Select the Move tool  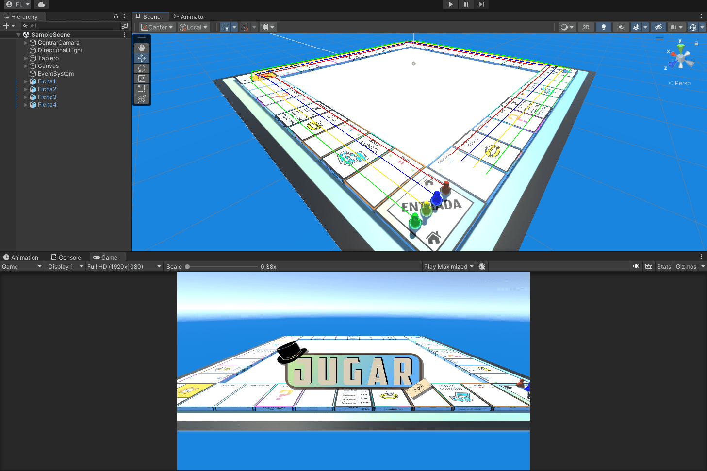pos(142,58)
